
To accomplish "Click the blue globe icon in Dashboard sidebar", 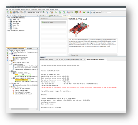I will click(7, 60).
